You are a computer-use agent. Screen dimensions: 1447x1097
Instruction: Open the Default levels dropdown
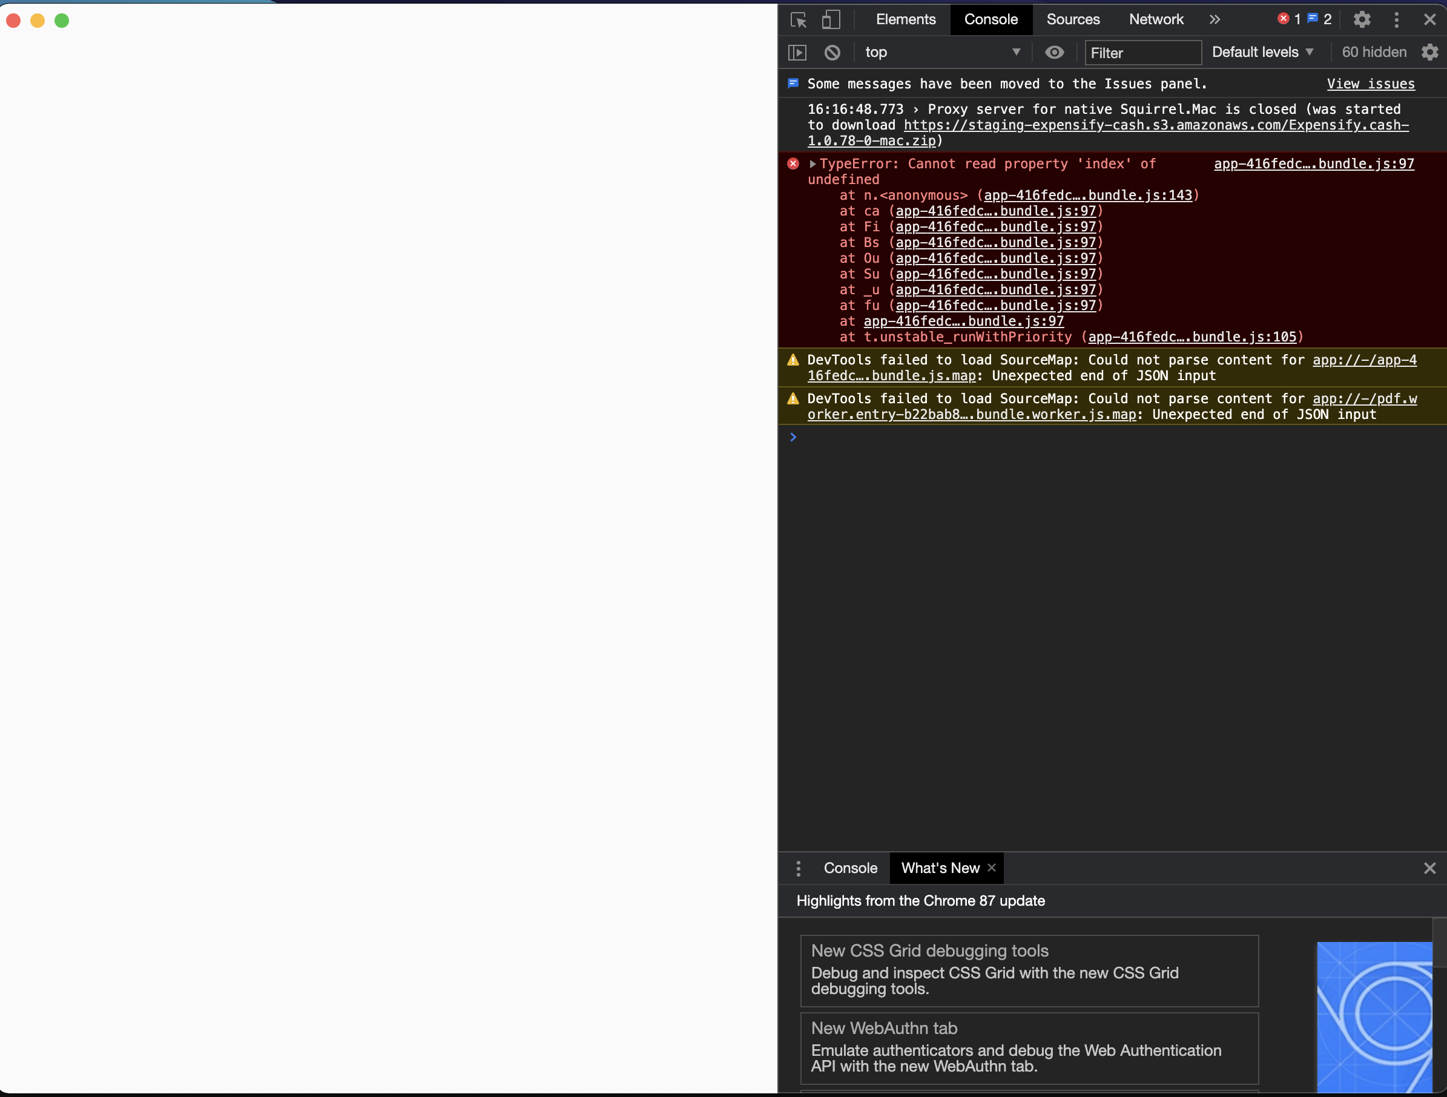(x=1262, y=52)
